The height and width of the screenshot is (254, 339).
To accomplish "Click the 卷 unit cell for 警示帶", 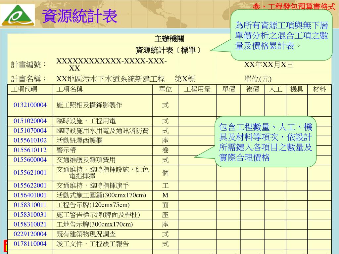I will coord(166,150).
